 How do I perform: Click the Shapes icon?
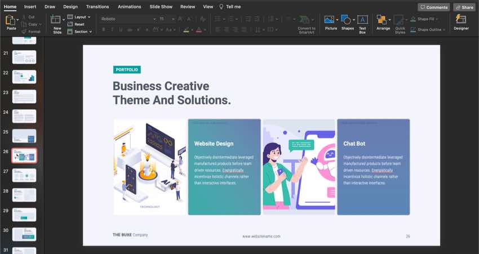click(345, 20)
